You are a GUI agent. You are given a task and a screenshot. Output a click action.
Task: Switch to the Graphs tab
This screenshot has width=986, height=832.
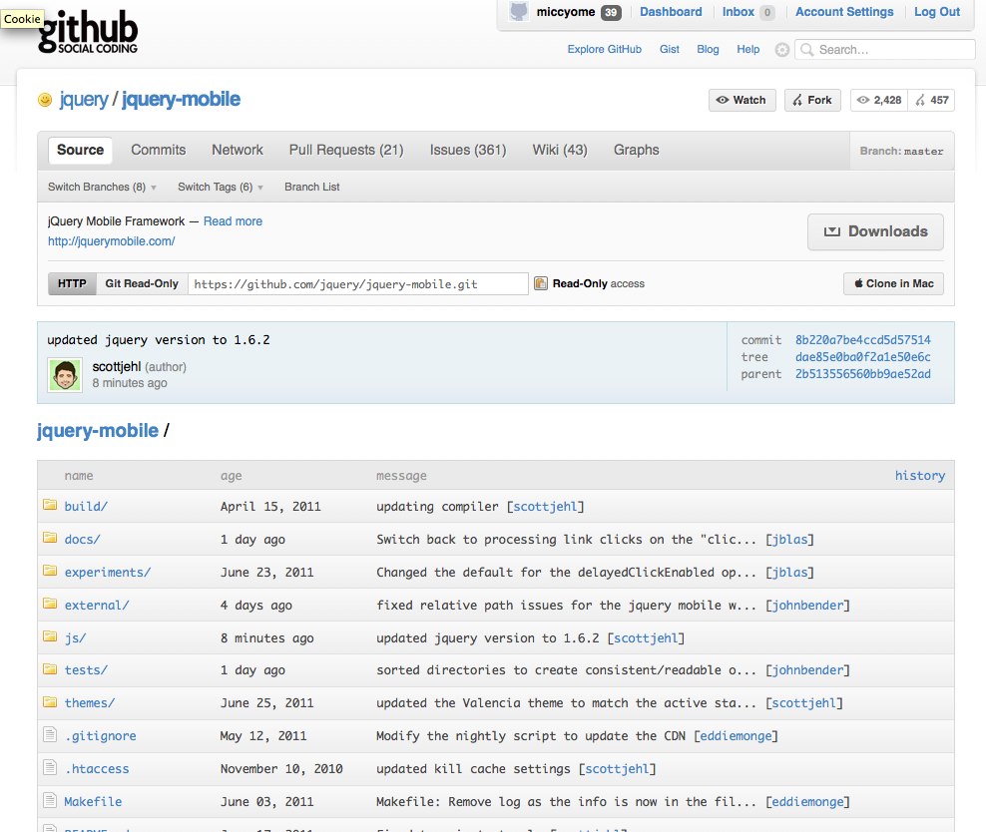pyautogui.click(x=637, y=151)
